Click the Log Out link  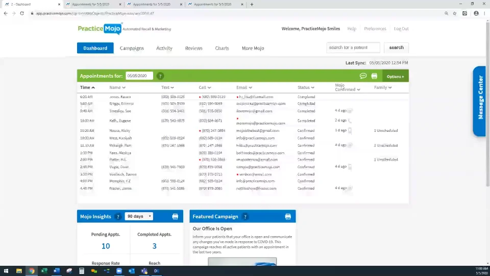401,29
